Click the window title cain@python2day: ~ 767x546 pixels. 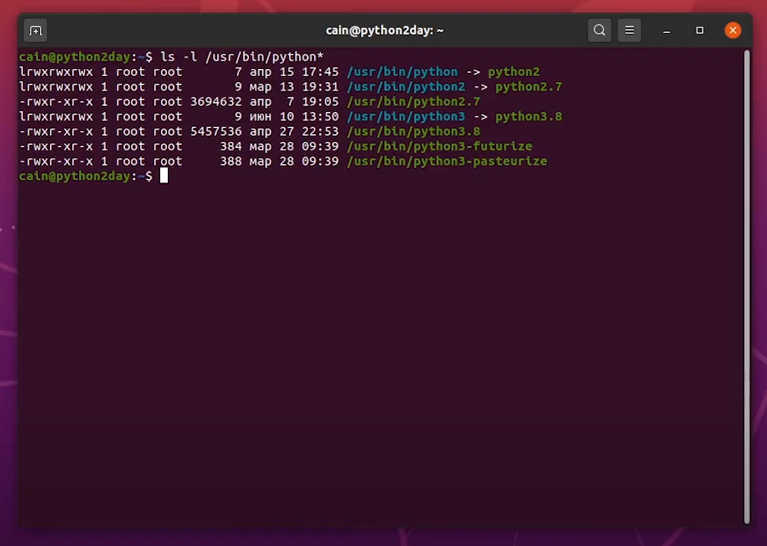[x=385, y=31]
